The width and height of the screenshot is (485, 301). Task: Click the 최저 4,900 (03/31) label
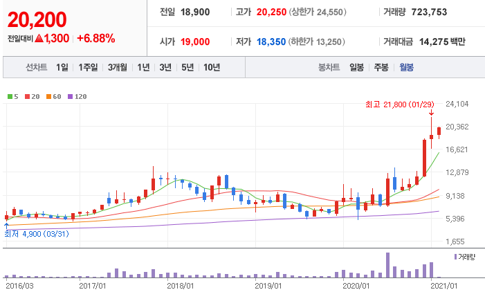[x=37, y=234]
